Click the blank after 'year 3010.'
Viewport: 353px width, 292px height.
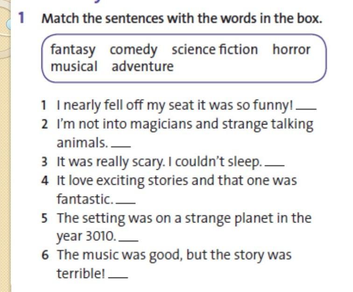pos(128,241)
